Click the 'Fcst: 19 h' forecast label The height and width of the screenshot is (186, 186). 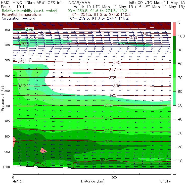coord(13,7)
